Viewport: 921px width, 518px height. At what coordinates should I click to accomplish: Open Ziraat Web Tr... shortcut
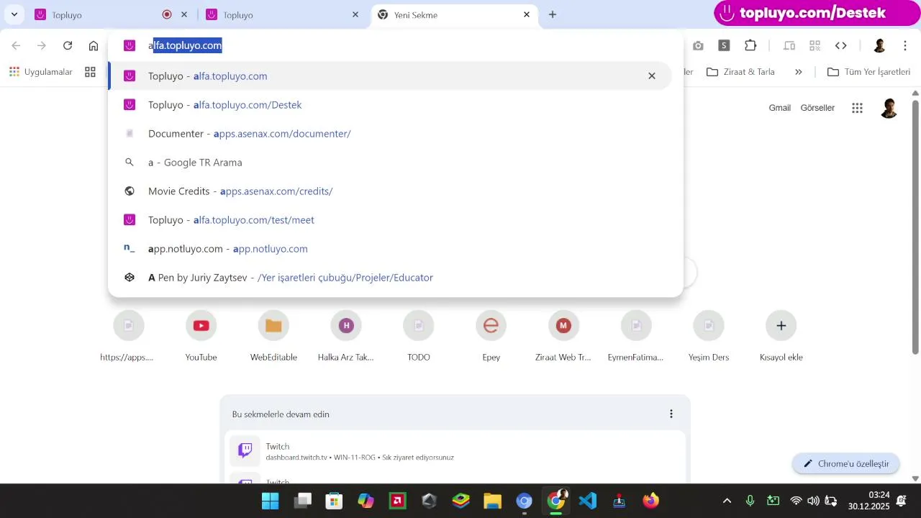click(563, 337)
